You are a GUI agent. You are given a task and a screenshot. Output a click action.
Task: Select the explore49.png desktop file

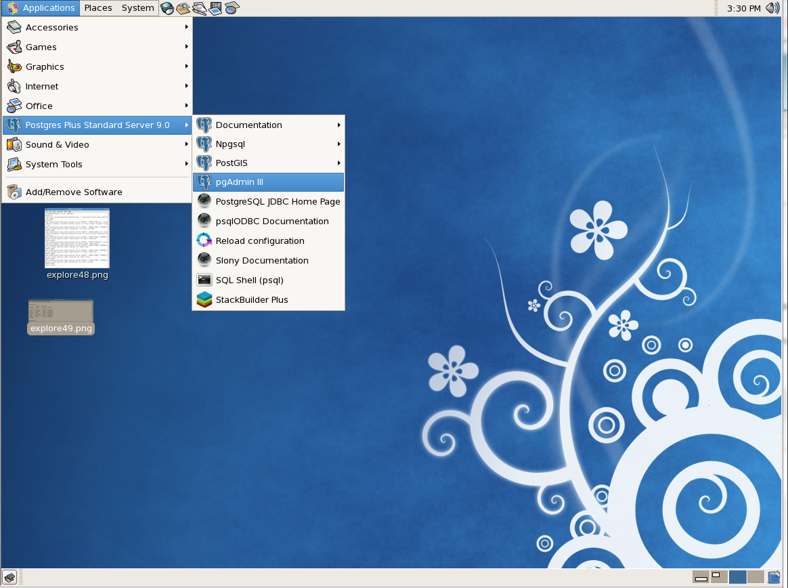(61, 317)
